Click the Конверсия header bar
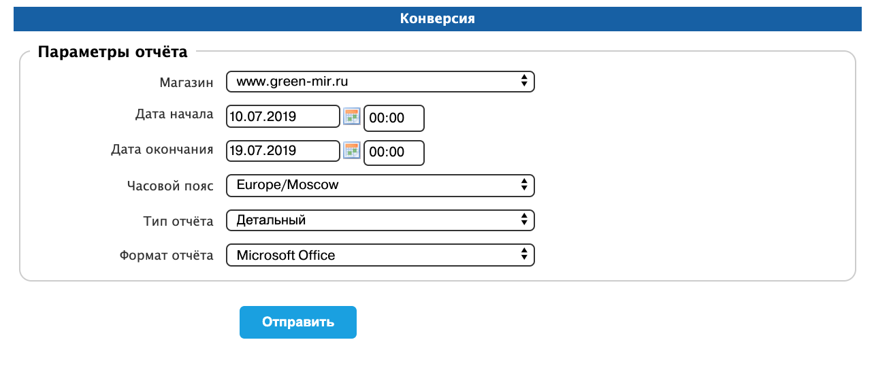Screen dimensions: 874x374 tap(437, 18)
